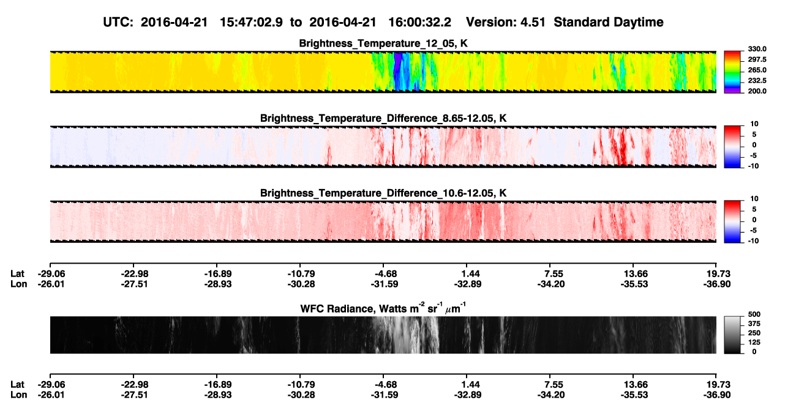Click the 8.65-12.05 difference image strip
Viewport: 796px width, 408px height.
383,147
